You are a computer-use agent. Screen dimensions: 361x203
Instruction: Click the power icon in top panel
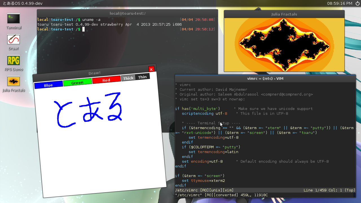[x=358, y=3]
